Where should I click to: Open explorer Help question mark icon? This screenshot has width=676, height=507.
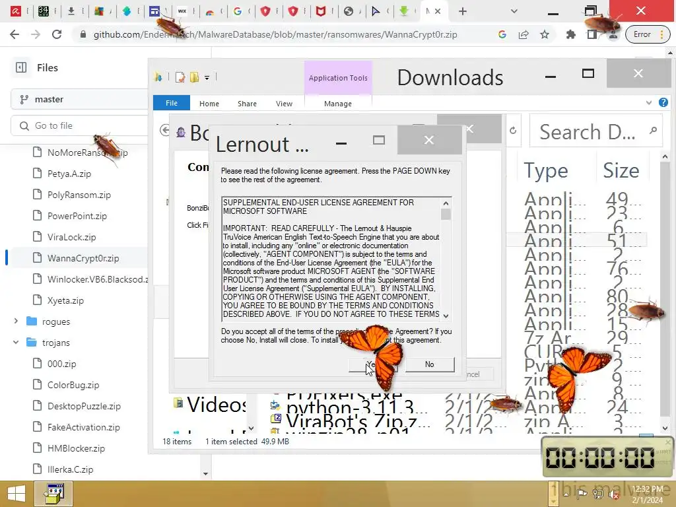coord(663,102)
